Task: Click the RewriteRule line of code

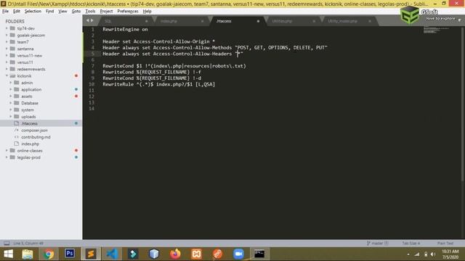Action: (x=158, y=84)
